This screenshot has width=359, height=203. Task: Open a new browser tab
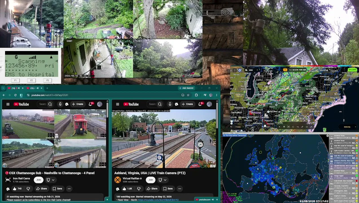(x=47, y=88)
